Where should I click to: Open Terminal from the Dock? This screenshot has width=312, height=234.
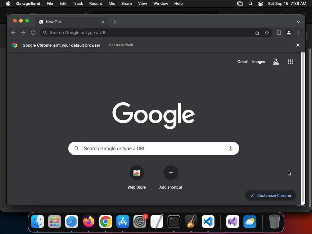tap(174, 222)
